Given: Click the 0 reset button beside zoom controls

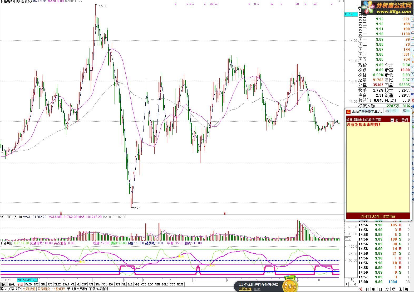Looking at the screenshot, I should pyautogui.click(x=355, y=284).
